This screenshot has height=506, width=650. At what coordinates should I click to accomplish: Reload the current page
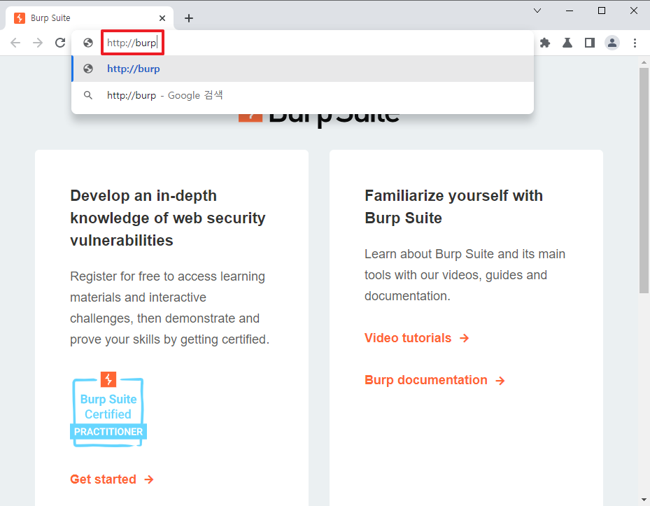click(x=60, y=43)
